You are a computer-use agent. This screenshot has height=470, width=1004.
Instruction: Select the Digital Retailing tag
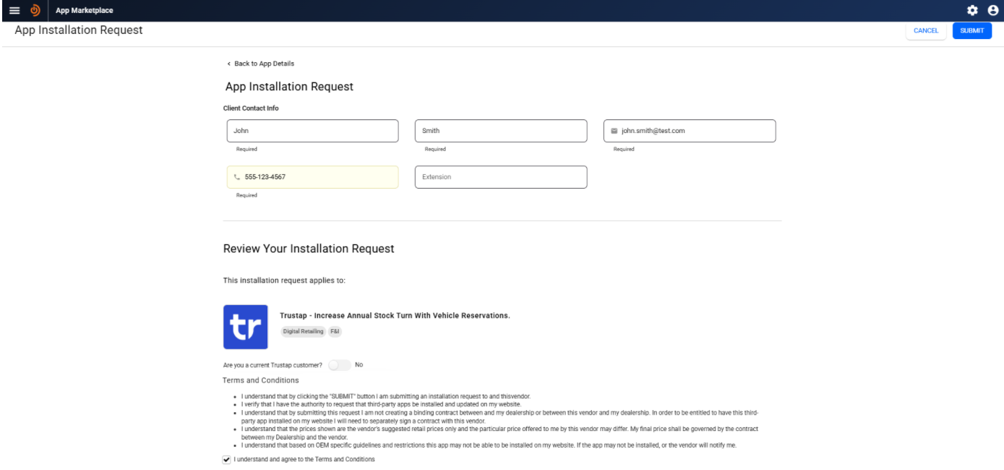pyautogui.click(x=303, y=331)
